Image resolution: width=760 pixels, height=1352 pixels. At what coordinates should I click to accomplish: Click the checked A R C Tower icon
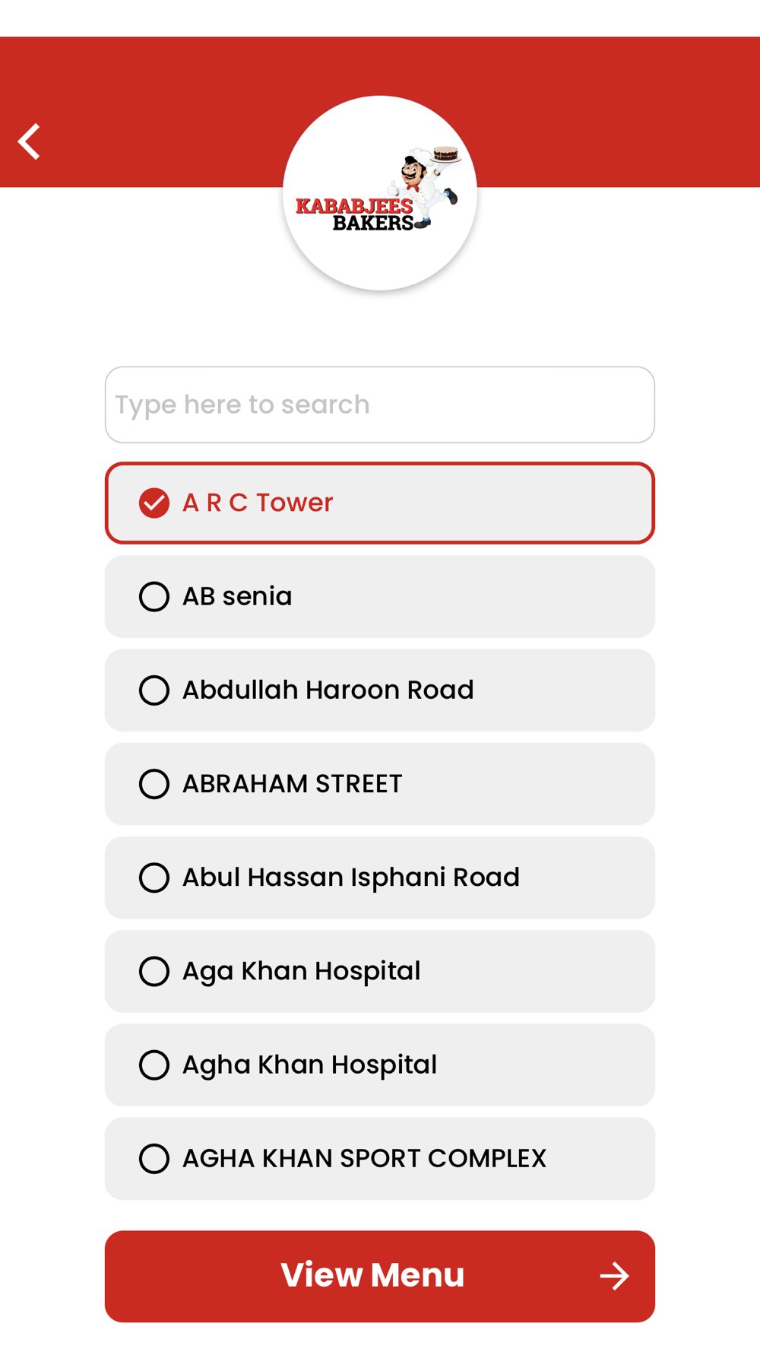(154, 503)
